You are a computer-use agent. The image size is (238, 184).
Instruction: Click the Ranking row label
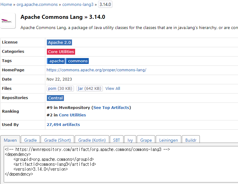(10, 111)
